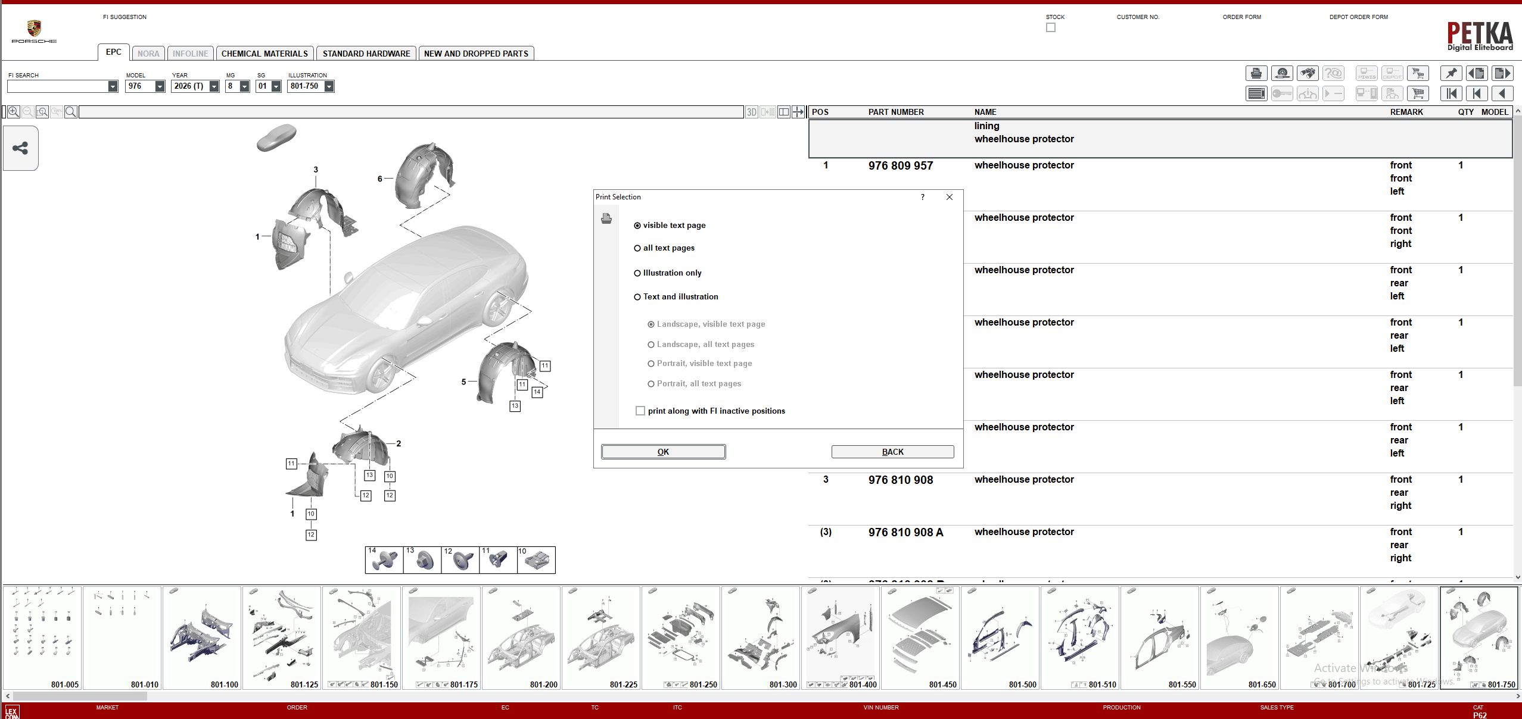Open the MODEL dropdown showing 976
Image resolution: width=1522 pixels, height=719 pixels.
click(160, 86)
